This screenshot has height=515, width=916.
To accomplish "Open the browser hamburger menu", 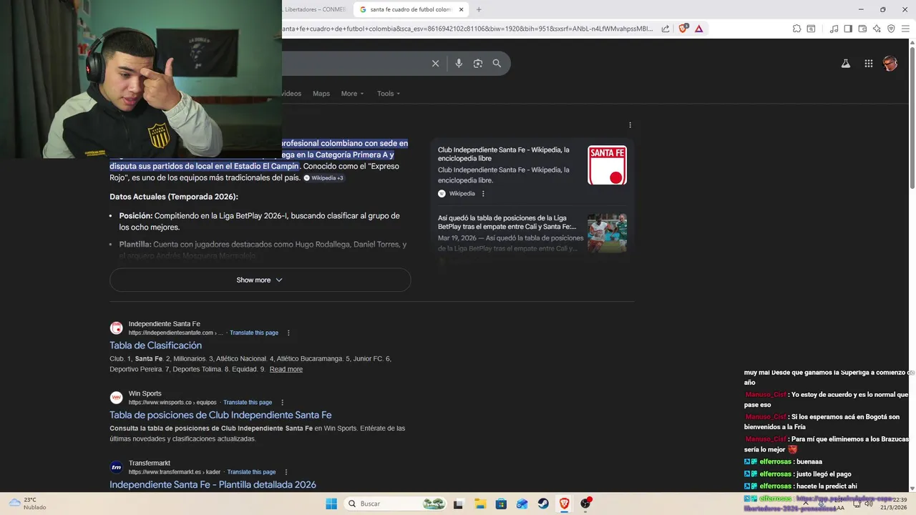I will click(905, 29).
